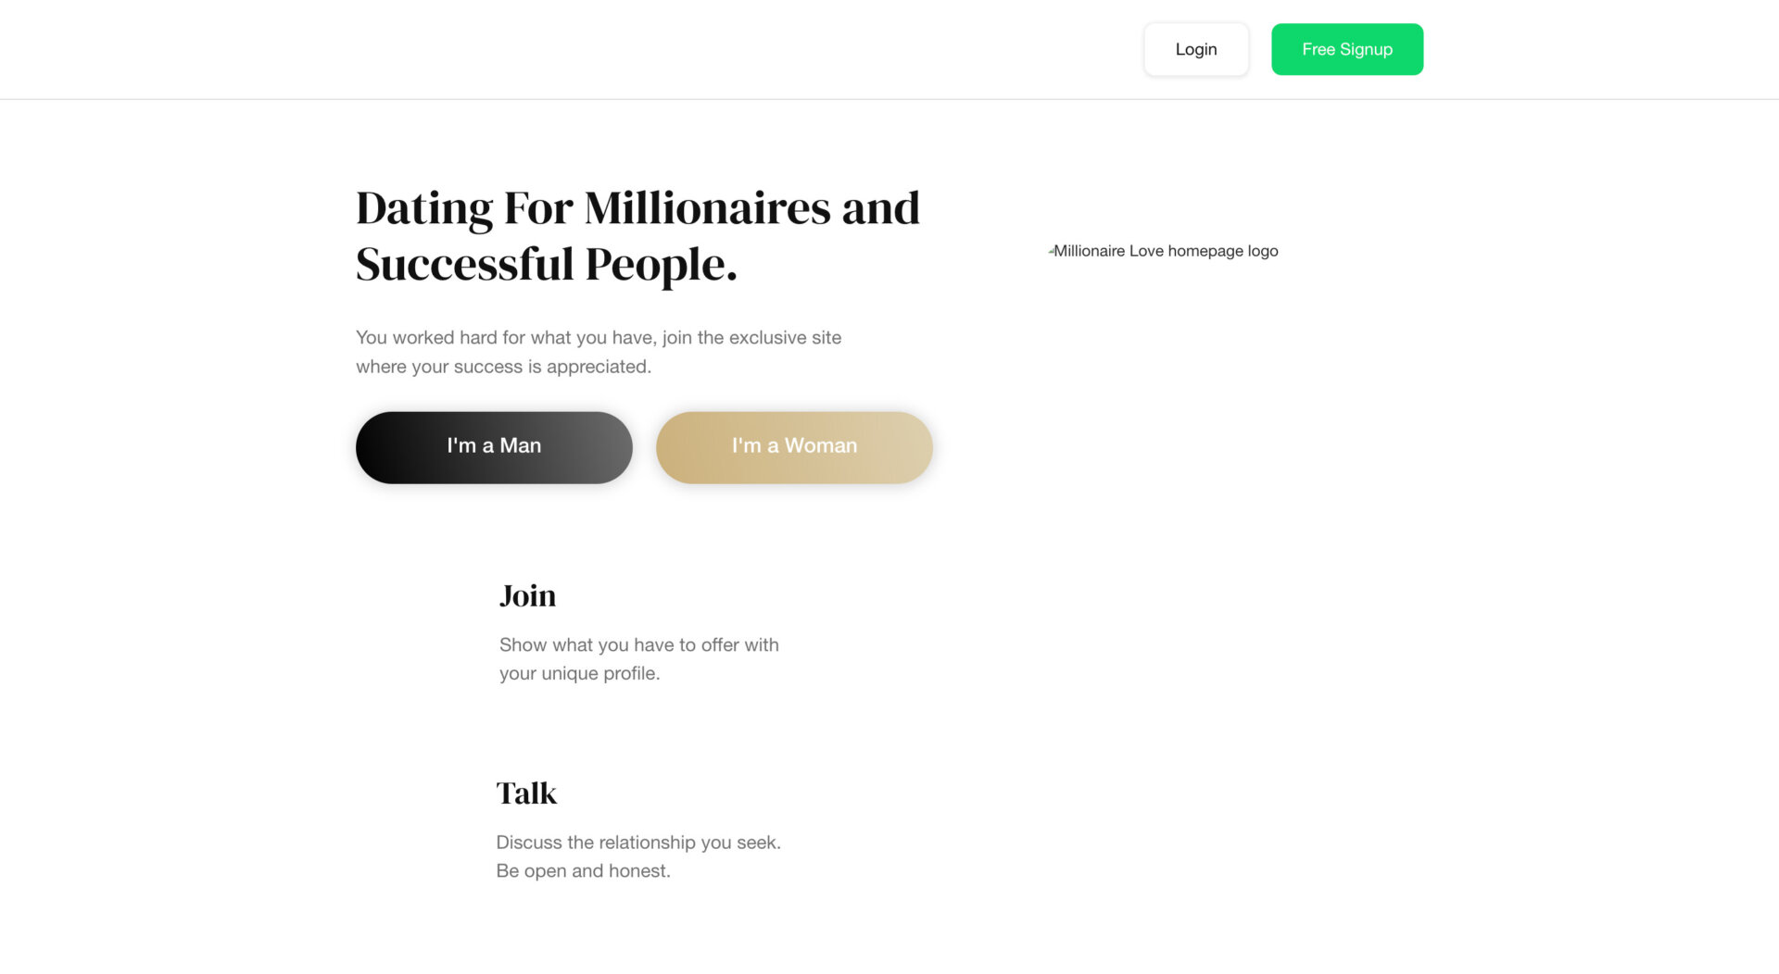Click the tiny broken-image placeholder glyph
1779x974 pixels.
tap(1052, 249)
